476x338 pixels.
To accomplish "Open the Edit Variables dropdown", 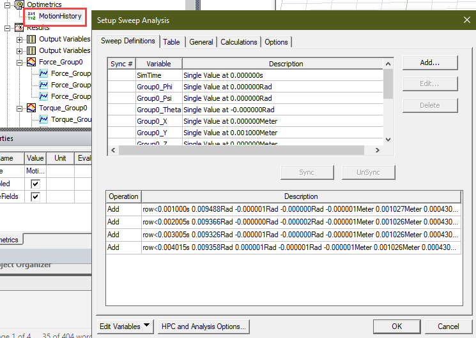I will click(x=125, y=327).
